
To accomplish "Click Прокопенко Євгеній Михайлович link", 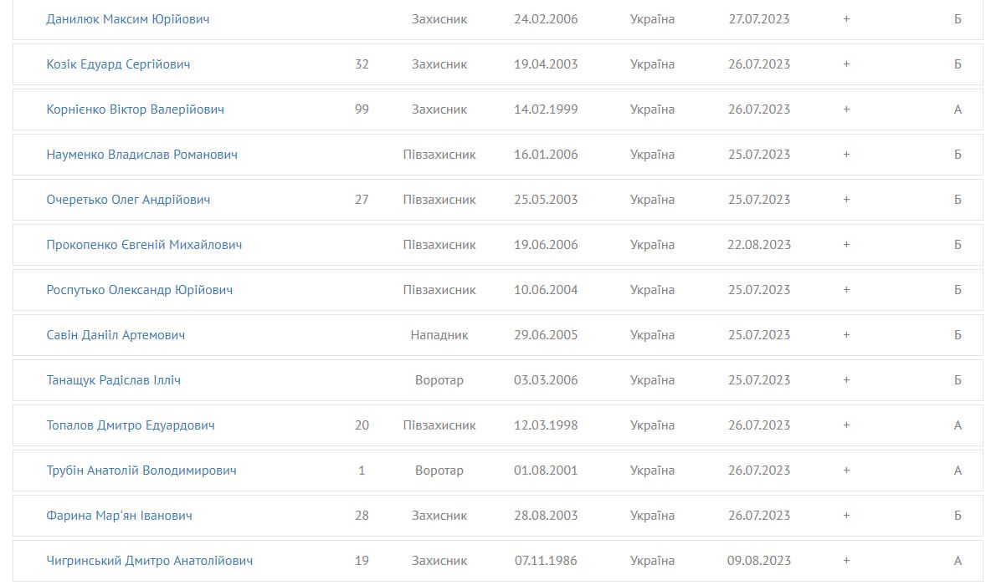I will pyautogui.click(x=144, y=245).
